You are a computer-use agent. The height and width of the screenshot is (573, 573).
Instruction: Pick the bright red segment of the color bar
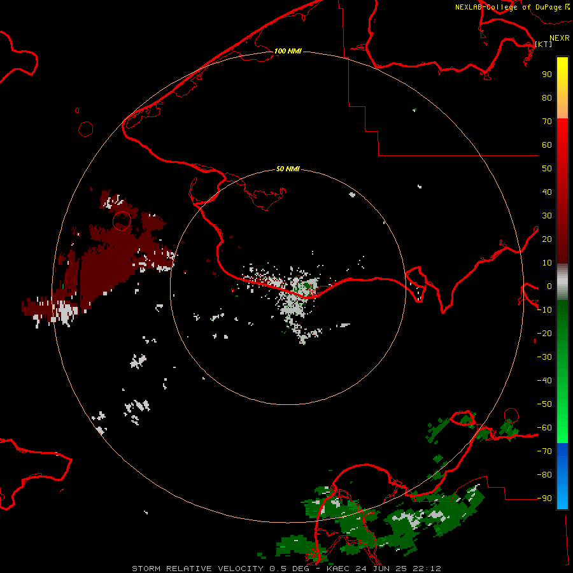pyautogui.click(x=562, y=146)
